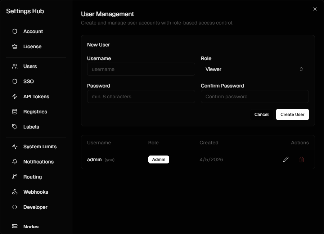
Task: Click the SSO shield icon
Action: (15, 81)
